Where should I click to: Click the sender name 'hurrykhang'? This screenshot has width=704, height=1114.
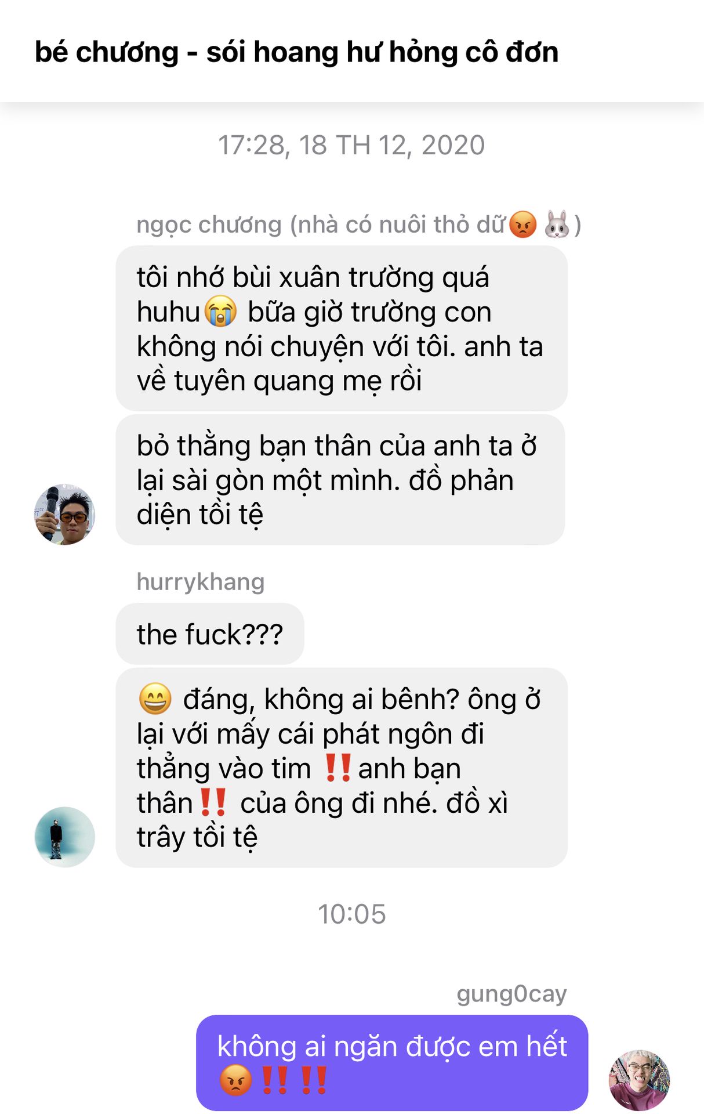(201, 581)
